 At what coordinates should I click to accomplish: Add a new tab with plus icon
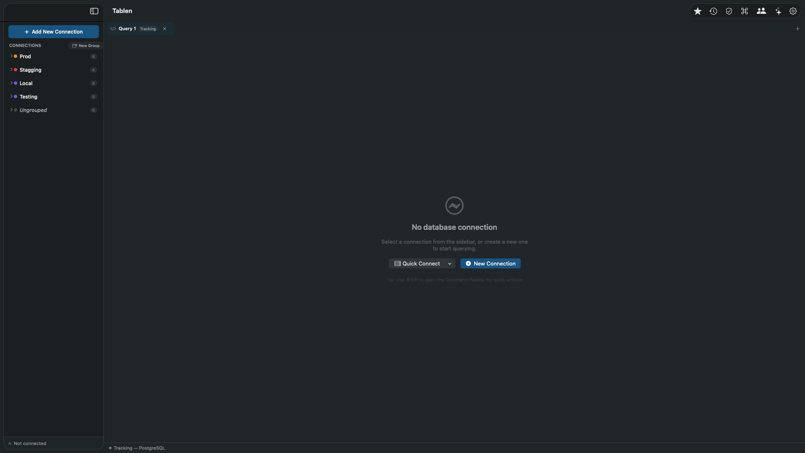[797, 29]
